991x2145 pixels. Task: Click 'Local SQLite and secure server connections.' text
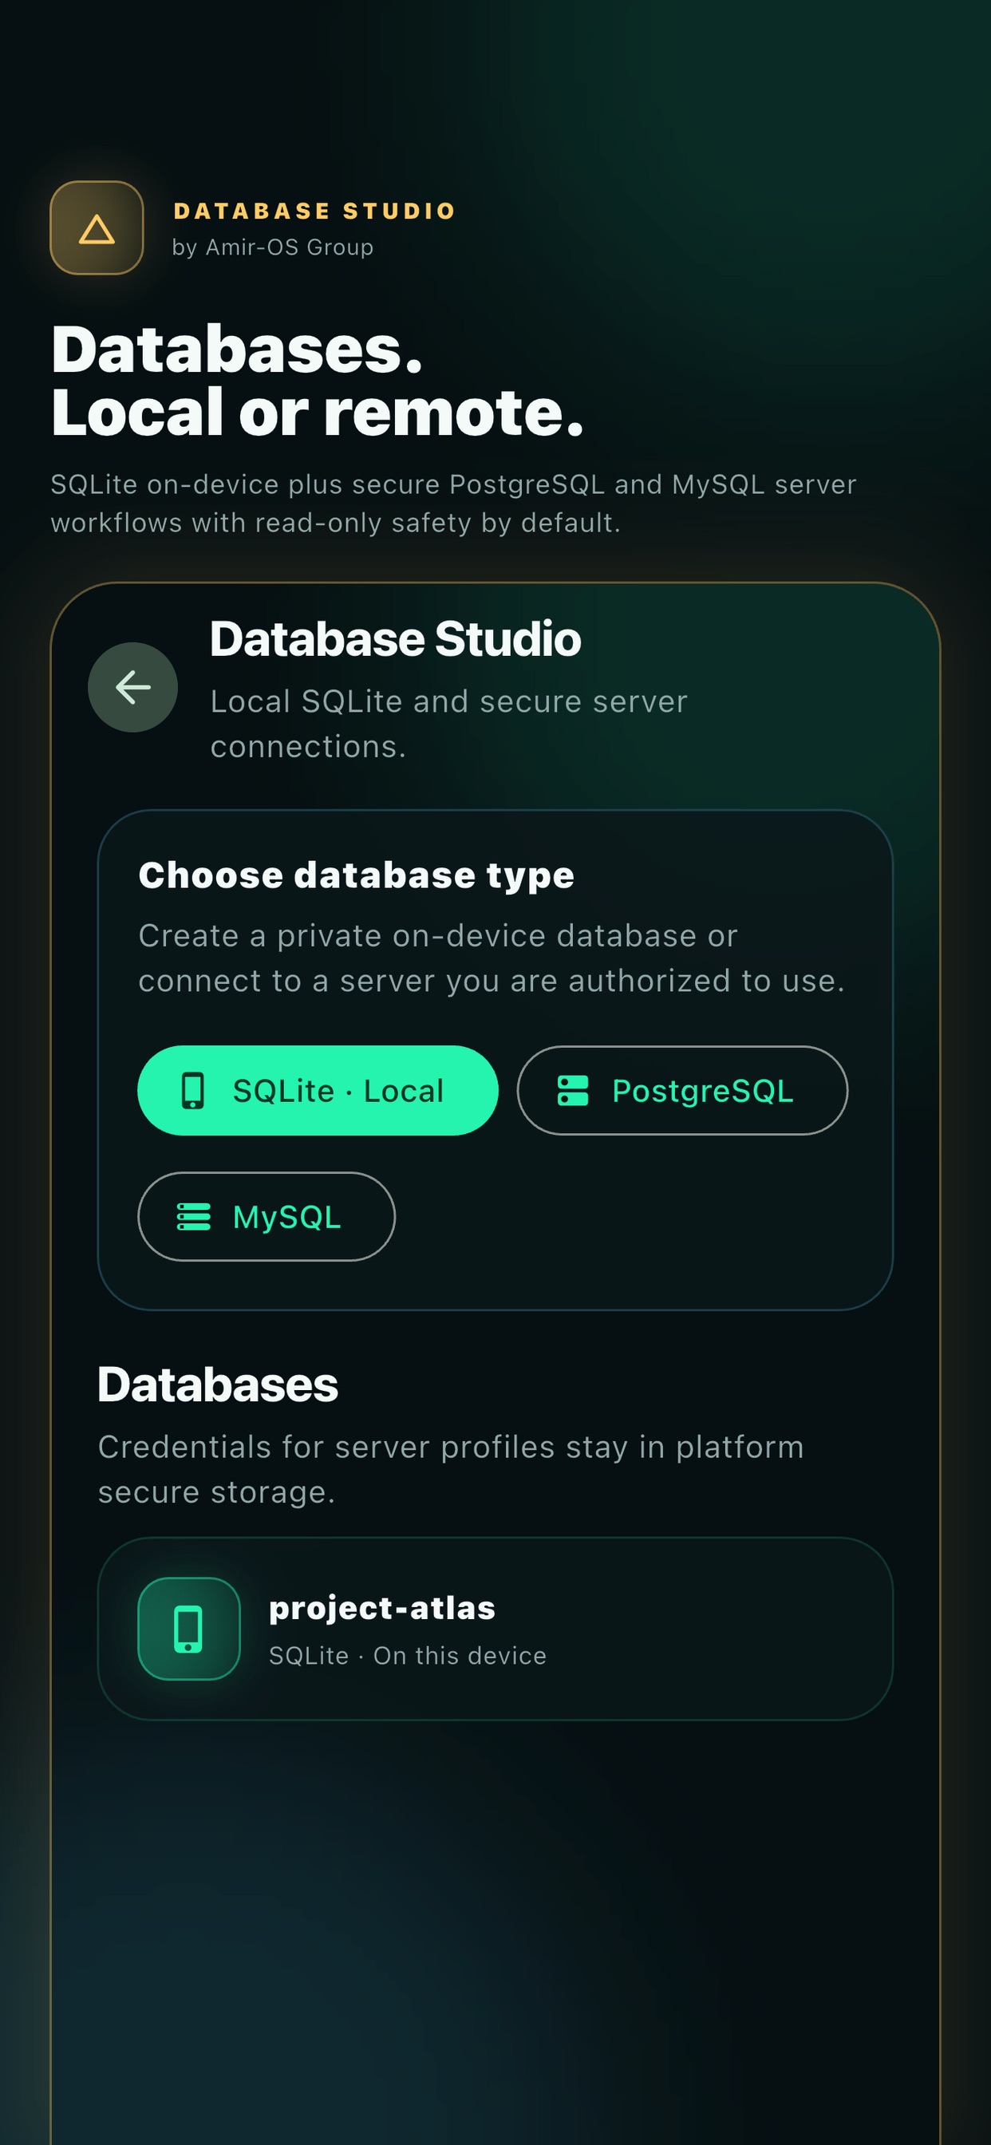(x=449, y=724)
